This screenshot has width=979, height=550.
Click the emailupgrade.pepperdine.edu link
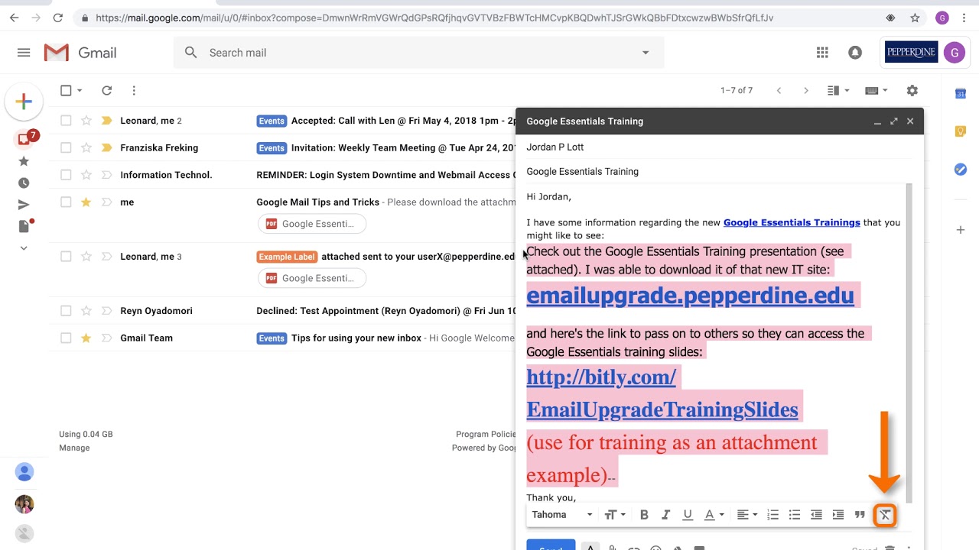690,296
